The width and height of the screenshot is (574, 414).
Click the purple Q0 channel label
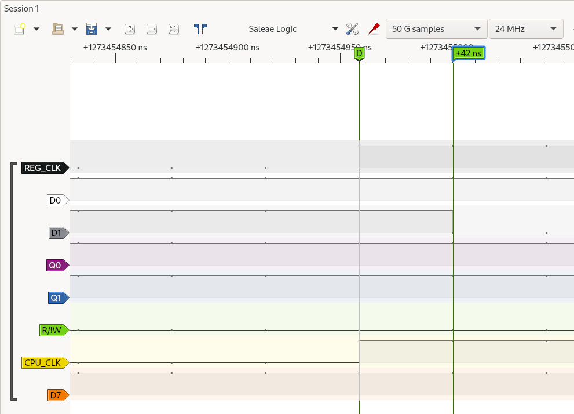coord(55,266)
